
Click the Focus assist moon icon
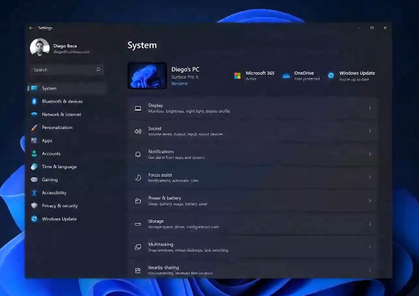click(138, 177)
